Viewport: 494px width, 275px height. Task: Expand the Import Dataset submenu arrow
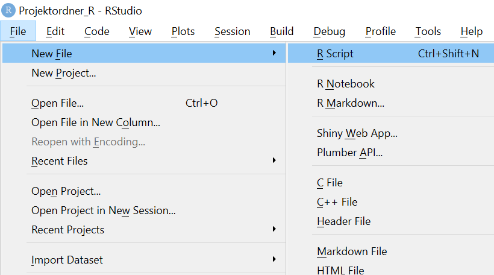click(274, 260)
